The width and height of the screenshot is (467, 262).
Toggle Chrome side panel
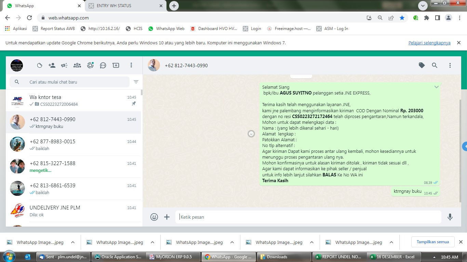tap(437, 18)
